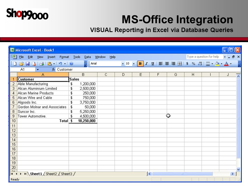Paste using the clipboard icon
Viewport: 248px width, 186px height.
click(50, 64)
